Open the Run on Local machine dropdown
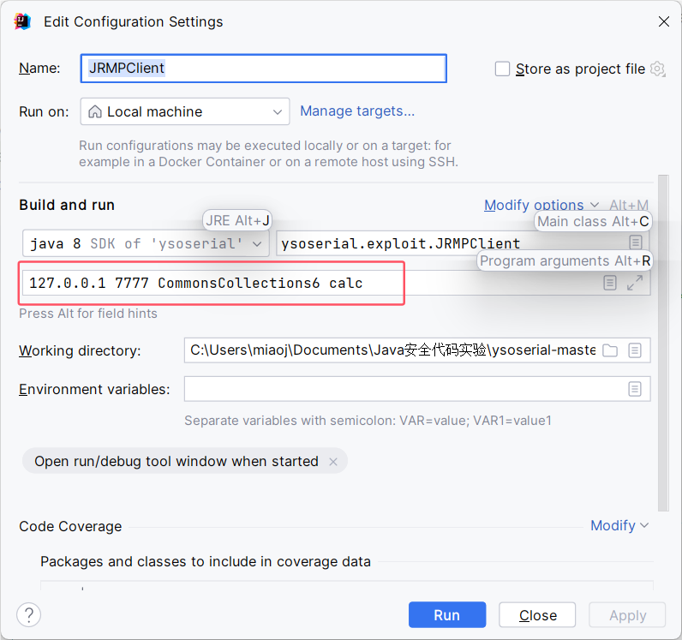Screen dimensions: 682x640 pyautogui.click(x=185, y=111)
